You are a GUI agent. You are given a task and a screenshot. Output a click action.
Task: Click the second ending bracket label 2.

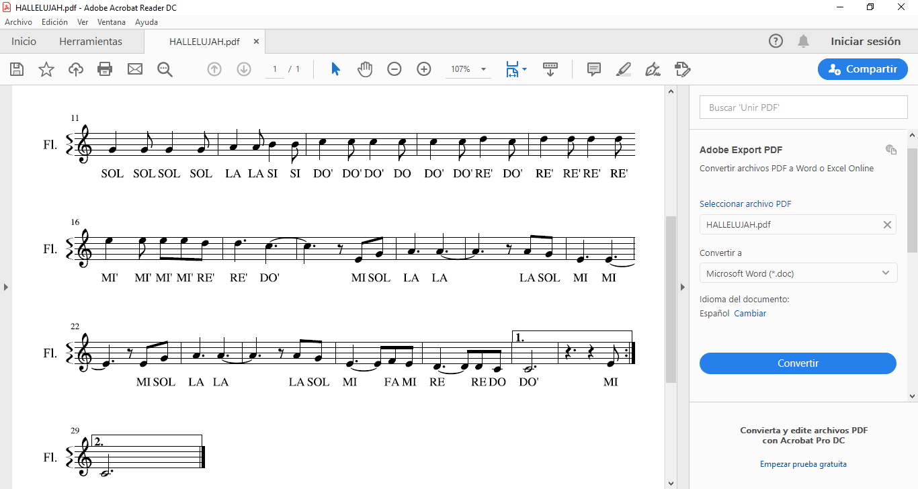click(99, 443)
